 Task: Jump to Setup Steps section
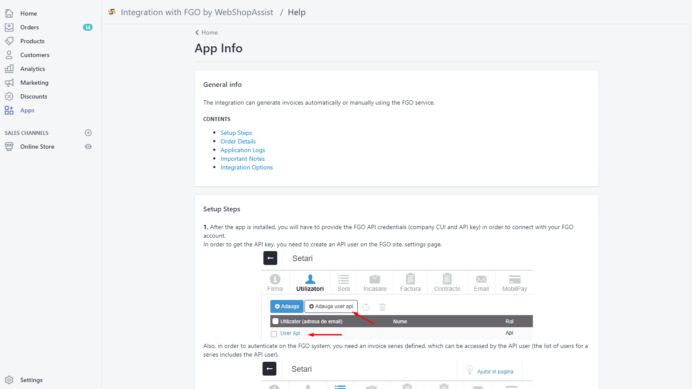coord(236,133)
